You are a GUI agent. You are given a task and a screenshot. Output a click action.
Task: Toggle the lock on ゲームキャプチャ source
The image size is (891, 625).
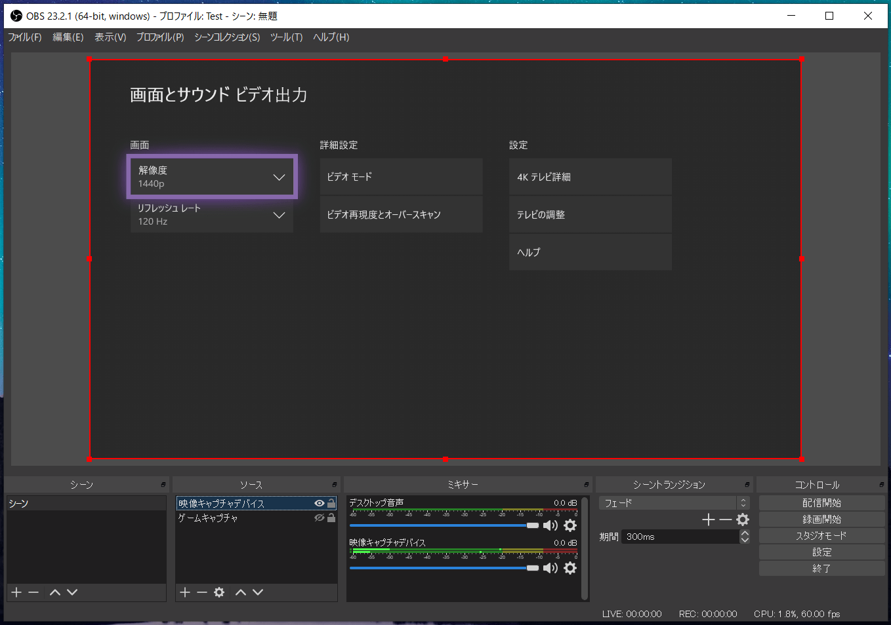tap(331, 518)
